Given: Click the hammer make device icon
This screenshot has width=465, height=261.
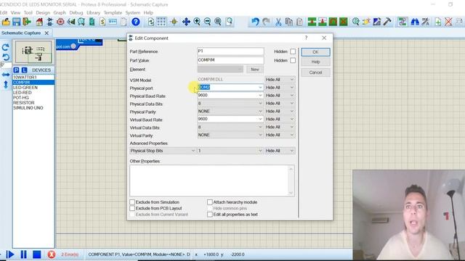Looking at the screenshot, I should point(387,22).
